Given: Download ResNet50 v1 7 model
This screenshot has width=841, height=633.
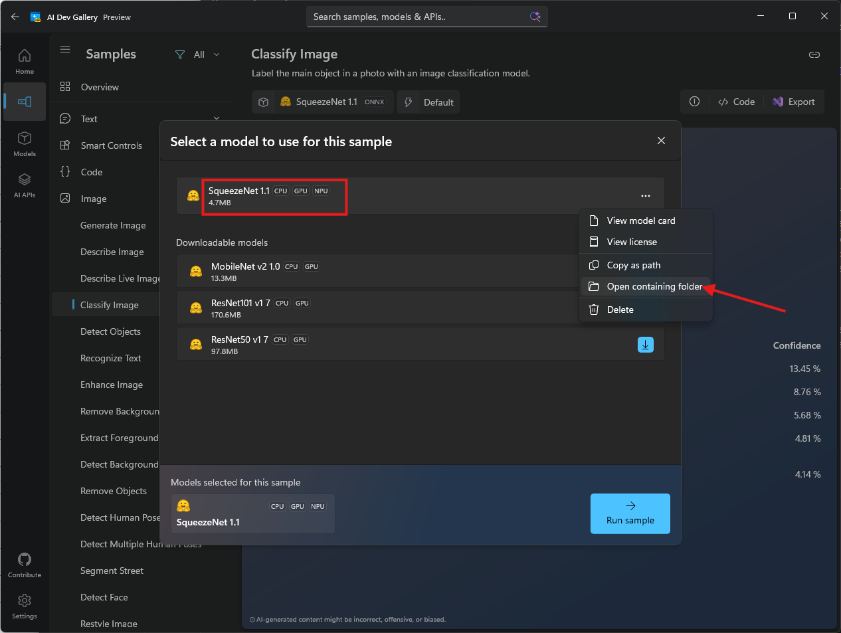Looking at the screenshot, I should 646,345.
